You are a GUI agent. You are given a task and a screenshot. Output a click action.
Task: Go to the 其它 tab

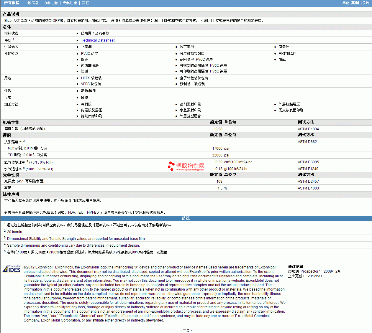point(86,3)
